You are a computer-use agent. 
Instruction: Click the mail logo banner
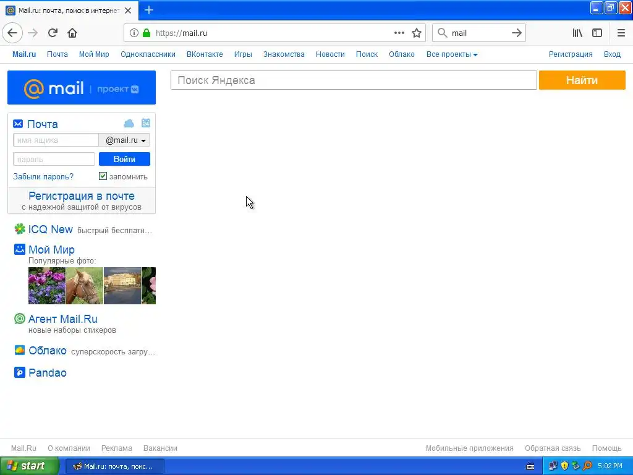click(x=82, y=88)
